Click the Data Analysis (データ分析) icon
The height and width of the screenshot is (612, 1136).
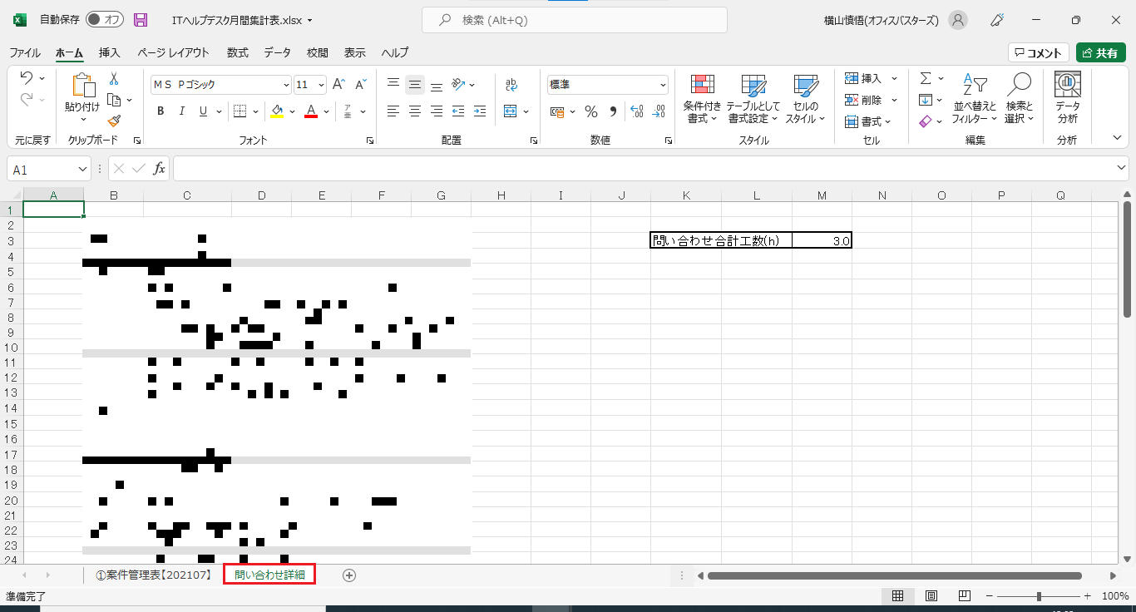(1067, 99)
